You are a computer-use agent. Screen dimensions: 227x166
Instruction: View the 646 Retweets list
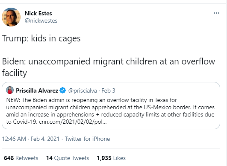pos(21,158)
